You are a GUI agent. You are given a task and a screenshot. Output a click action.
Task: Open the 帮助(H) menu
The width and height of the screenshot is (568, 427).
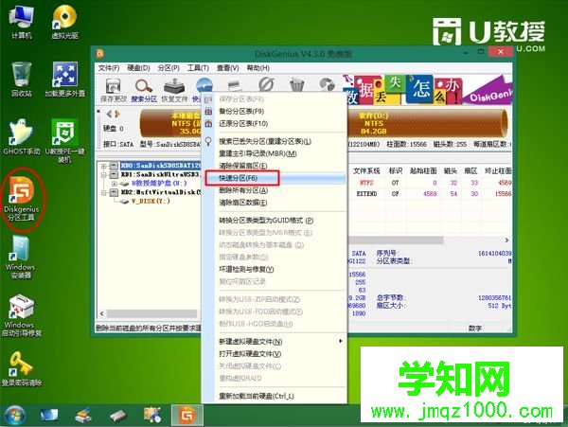(257, 68)
